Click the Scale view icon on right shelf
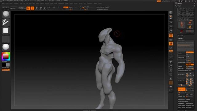This screenshot has width=197, height=111. click(x=171, y=66)
